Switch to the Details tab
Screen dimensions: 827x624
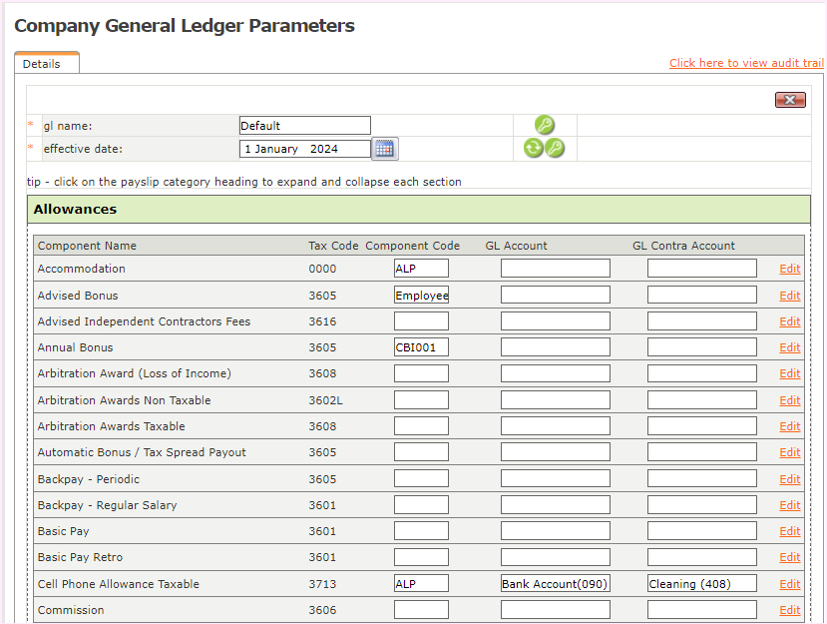(42, 64)
